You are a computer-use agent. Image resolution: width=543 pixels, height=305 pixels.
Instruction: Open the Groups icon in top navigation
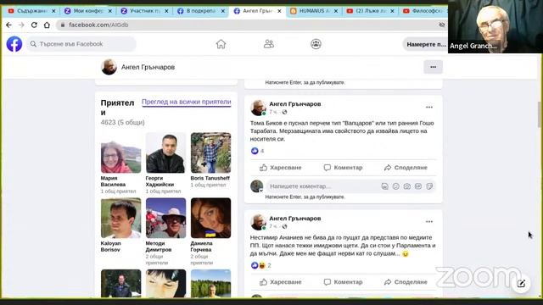click(x=316, y=44)
